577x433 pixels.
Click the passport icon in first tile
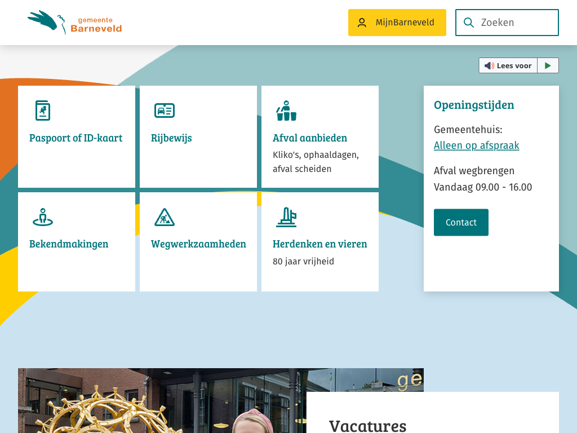pos(42,111)
